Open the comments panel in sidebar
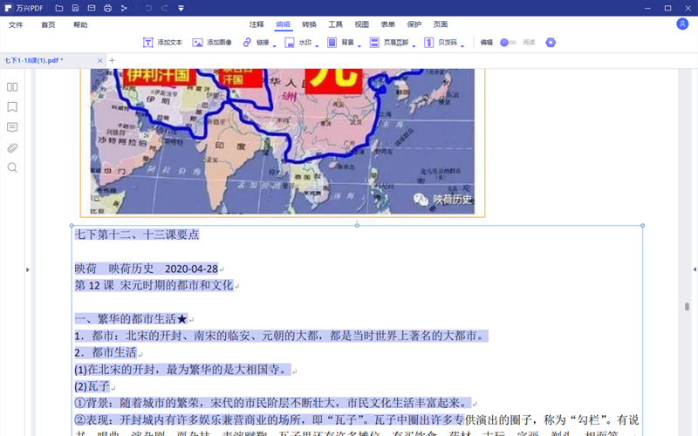Screen dimensions: 698x436 (x=12, y=127)
